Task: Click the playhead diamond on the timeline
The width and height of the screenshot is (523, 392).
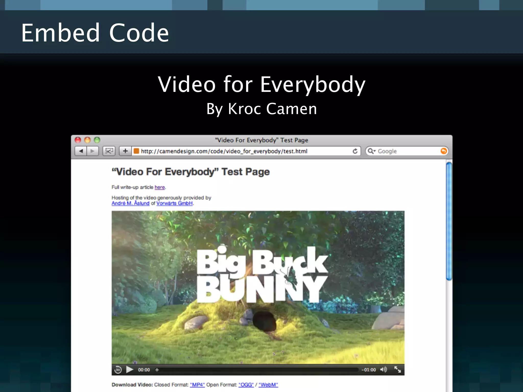Action: pos(157,370)
